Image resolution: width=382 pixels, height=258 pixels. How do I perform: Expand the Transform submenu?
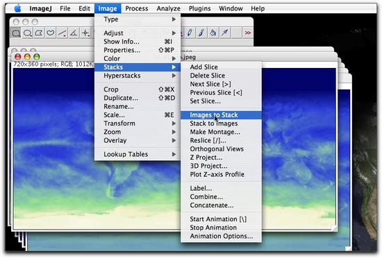tap(138, 123)
